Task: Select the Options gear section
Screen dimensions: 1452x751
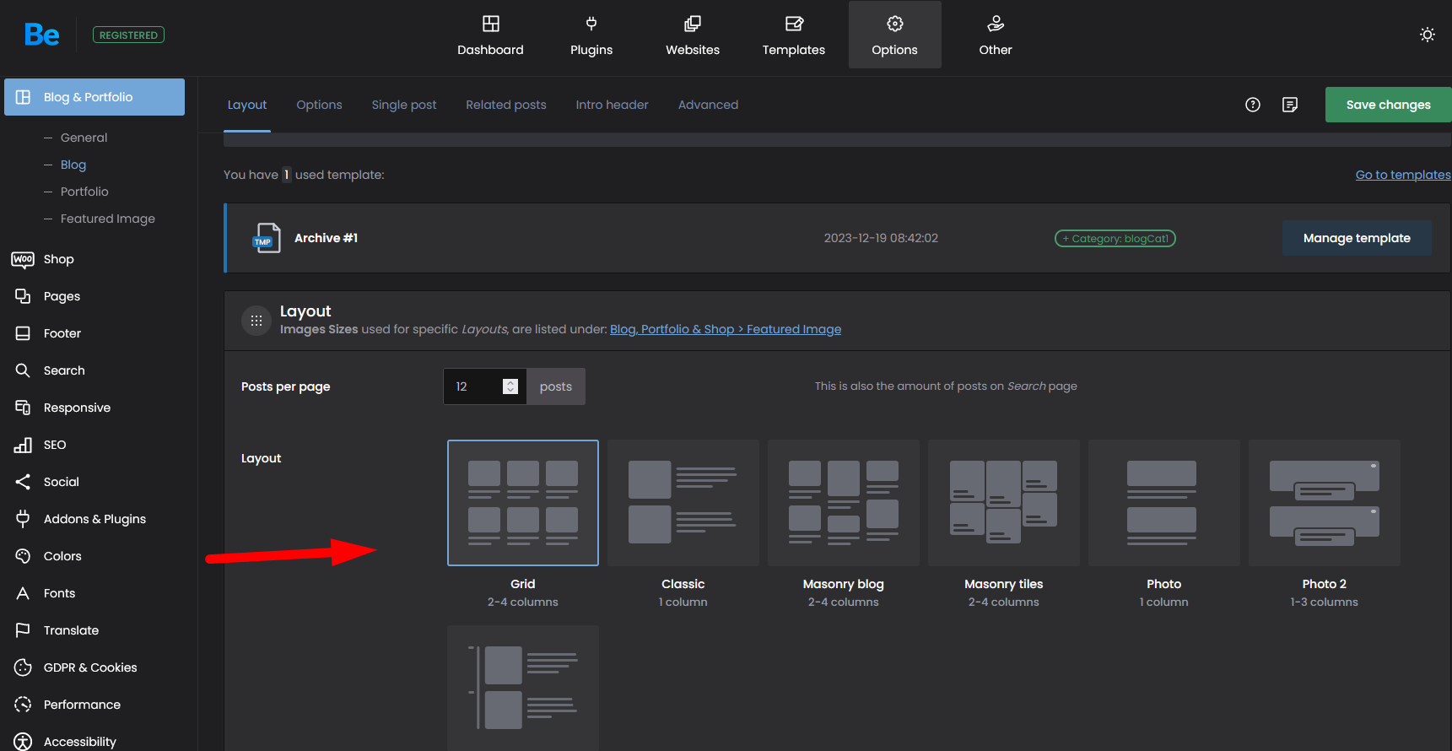Action: [x=895, y=35]
